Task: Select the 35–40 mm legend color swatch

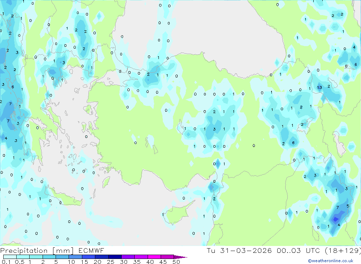Action: coord(141,257)
